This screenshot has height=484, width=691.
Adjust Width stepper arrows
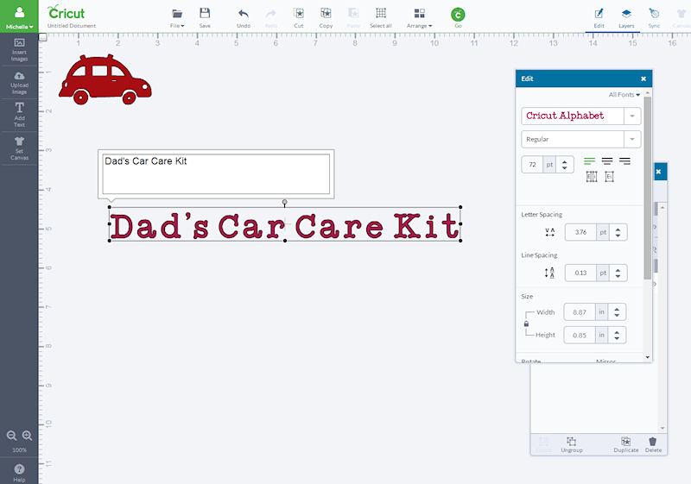click(617, 312)
